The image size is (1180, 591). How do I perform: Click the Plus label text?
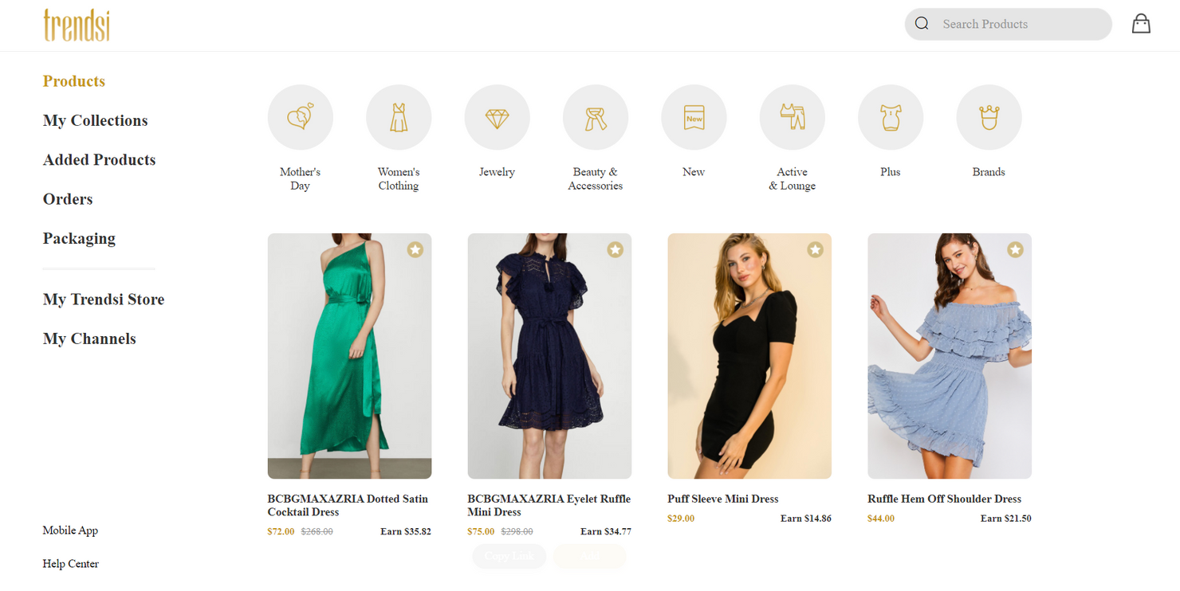tap(891, 172)
